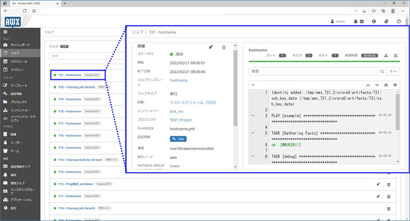Download the hostname job output
Screen dimensions: 410x221
(x=386, y=56)
